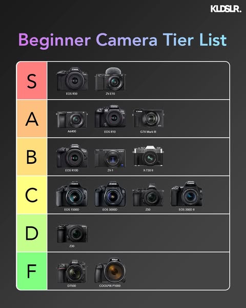Screen dimensions: 246x308
Task: Click the Nikon Z50 camera image
Action: point(148,195)
